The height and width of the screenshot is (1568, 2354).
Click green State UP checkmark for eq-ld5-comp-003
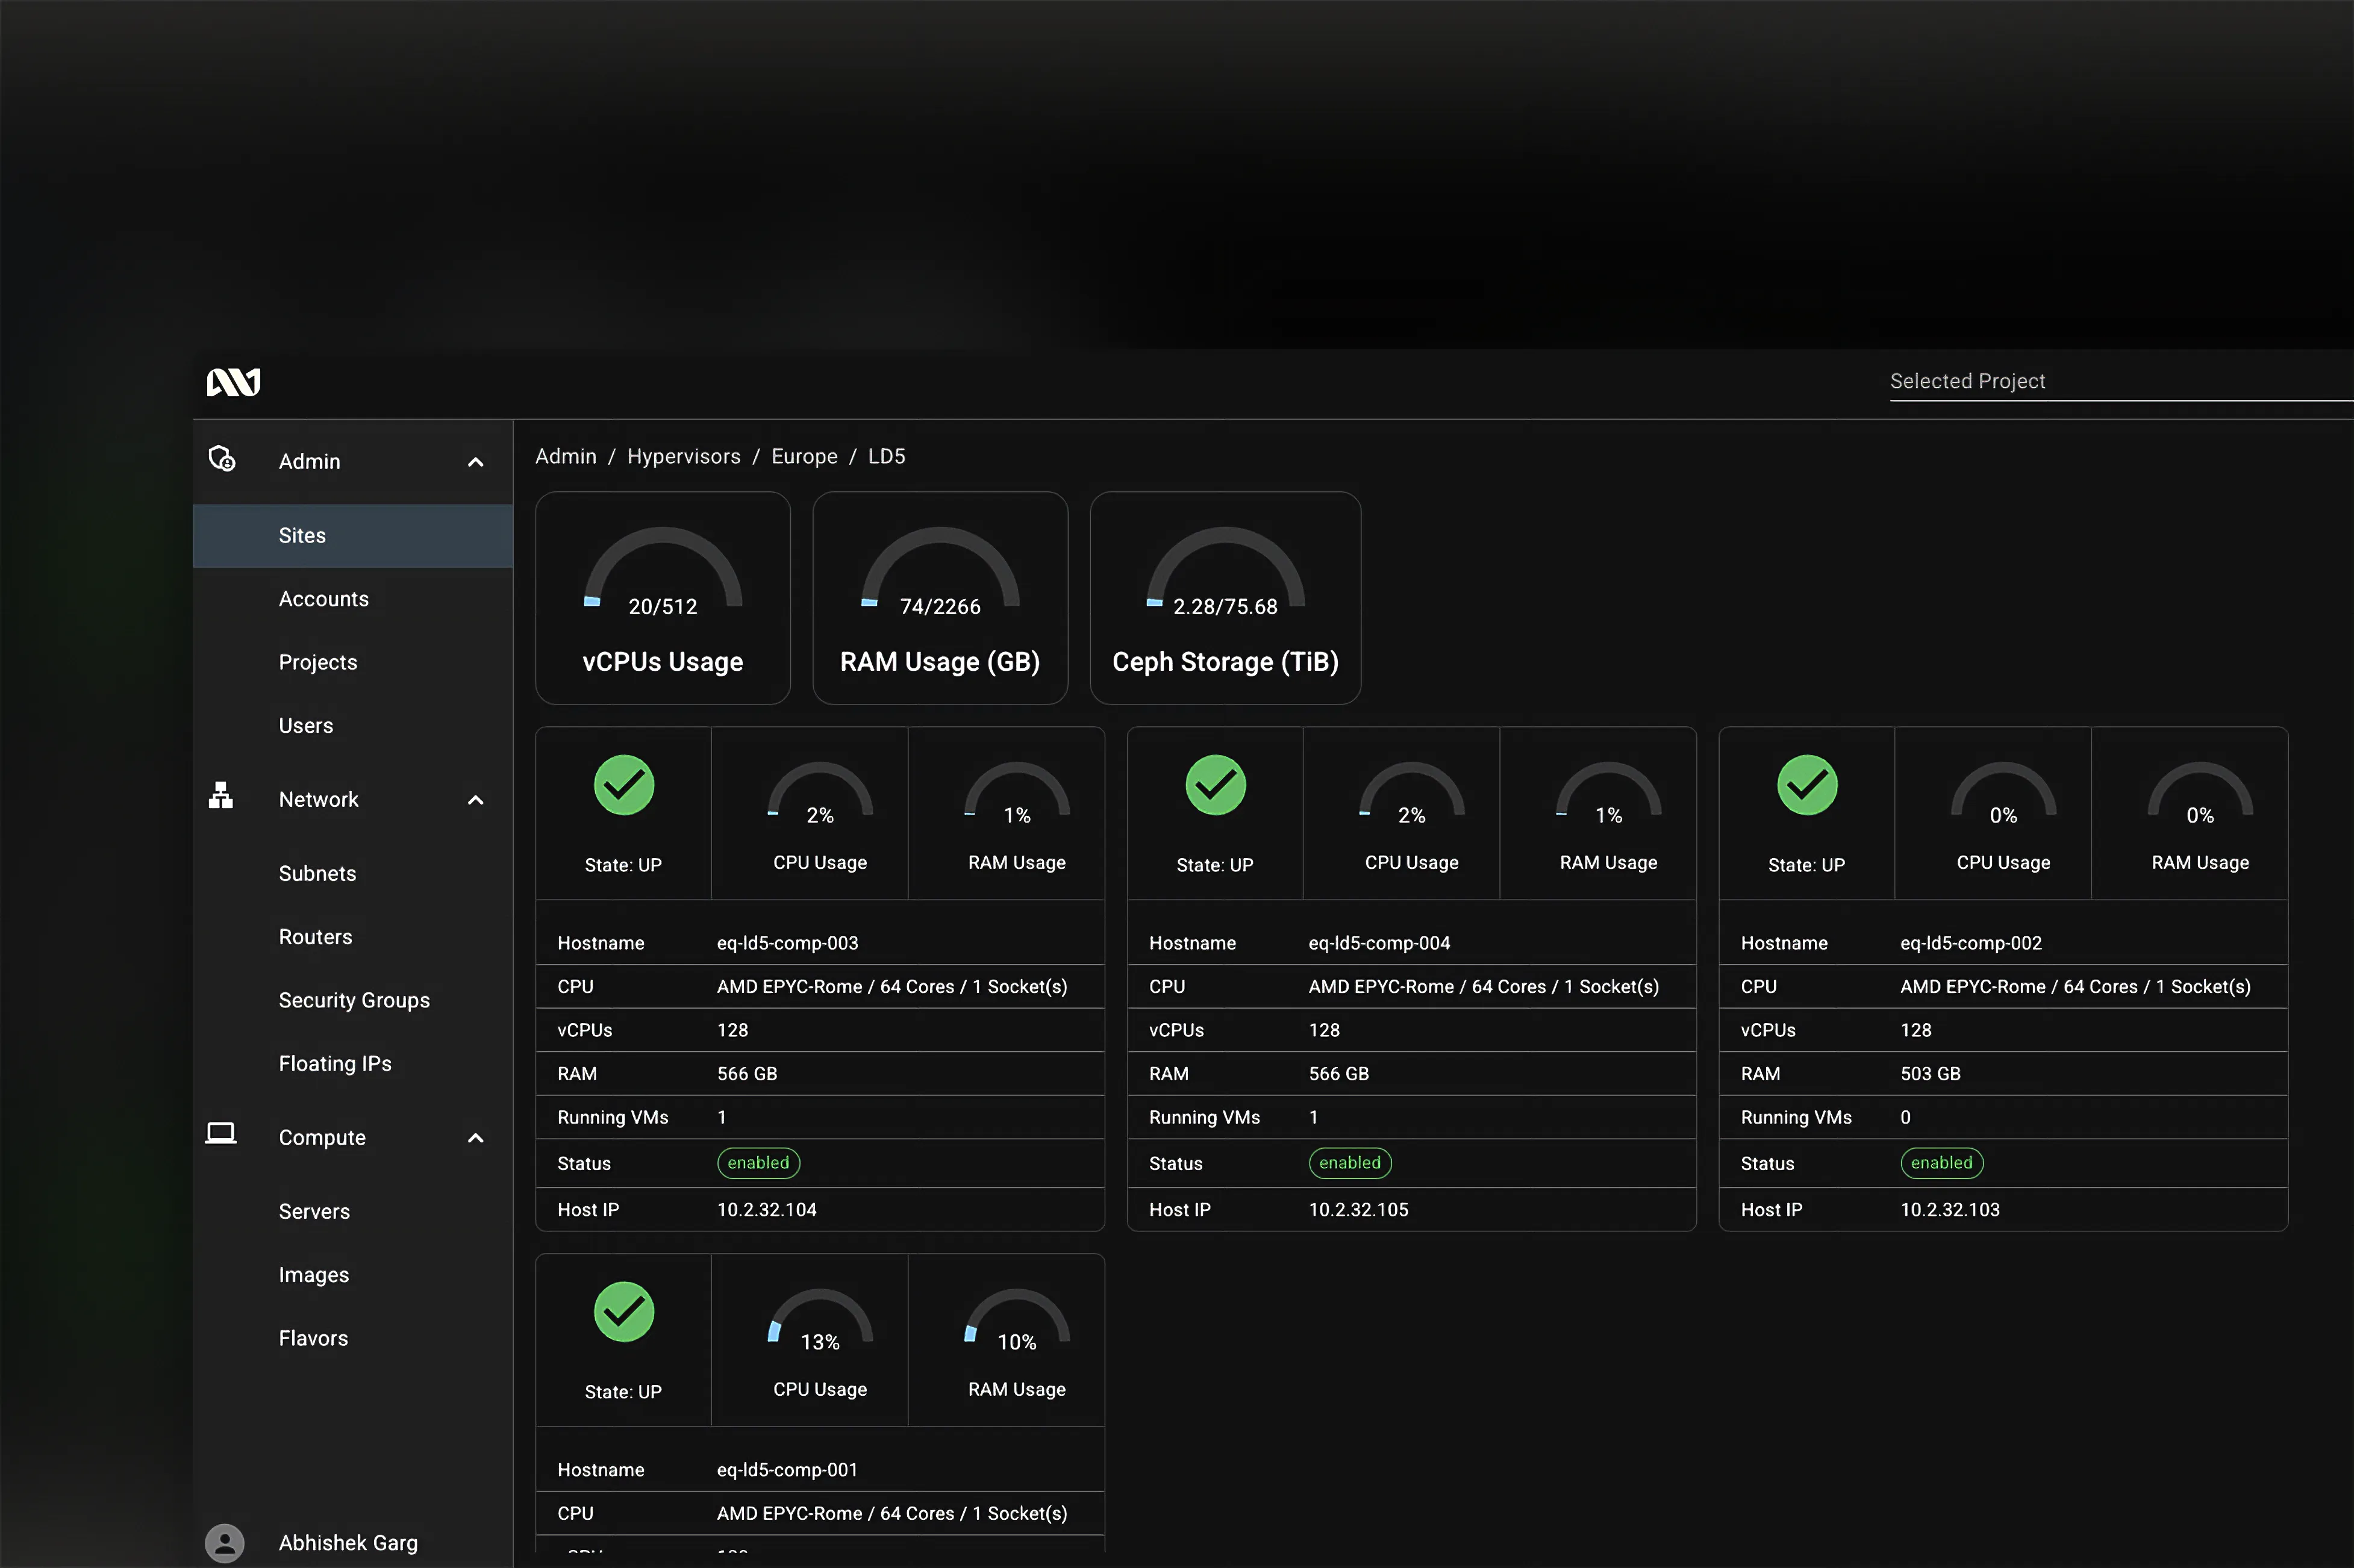click(x=624, y=786)
